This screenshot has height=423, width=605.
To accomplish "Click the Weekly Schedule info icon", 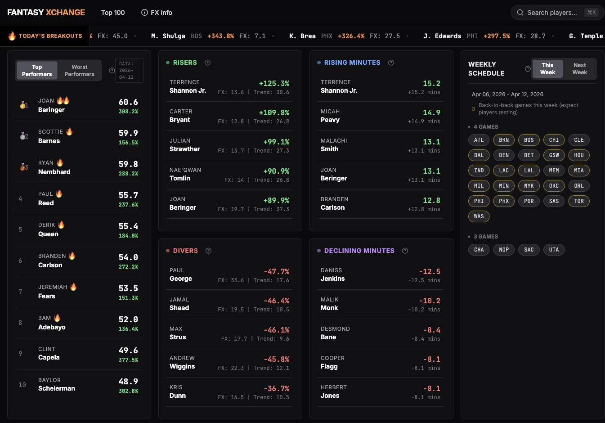I will click(x=528, y=69).
